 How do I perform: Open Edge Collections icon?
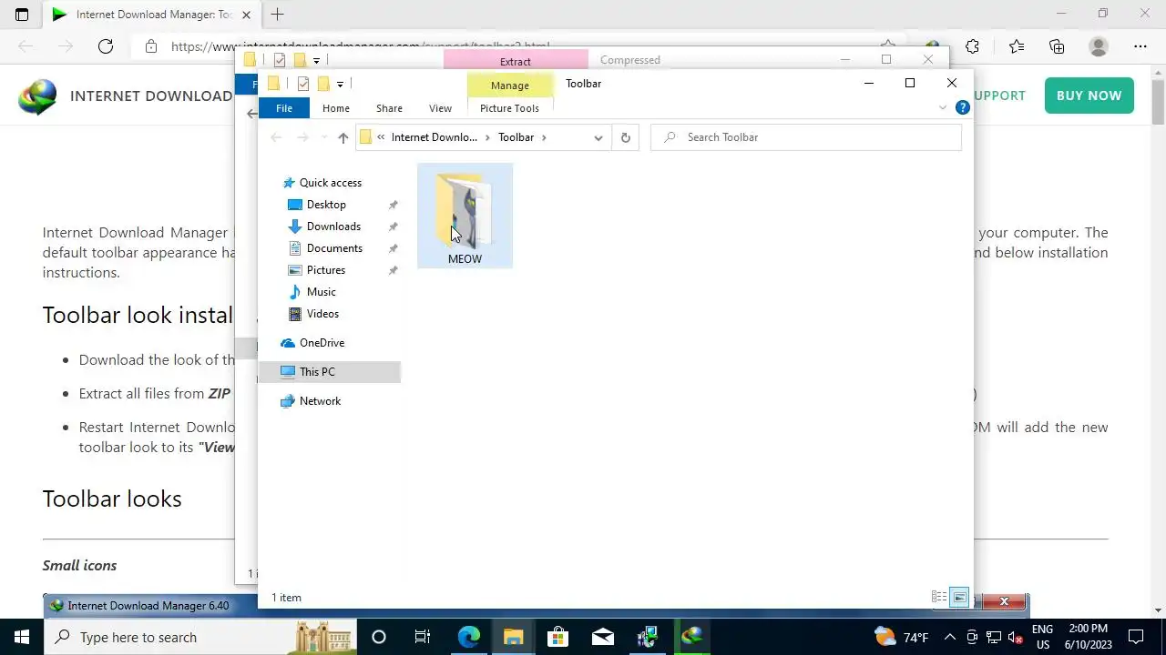click(1057, 46)
